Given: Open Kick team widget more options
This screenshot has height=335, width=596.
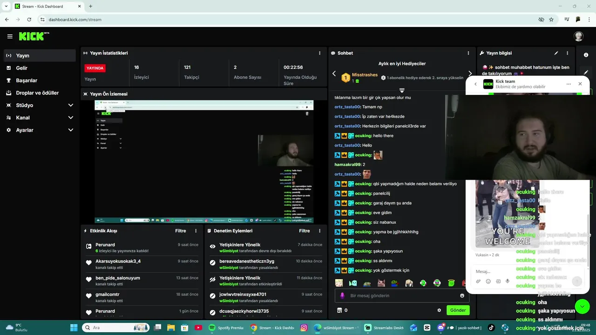Looking at the screenshot, I should tap(569, 84).
